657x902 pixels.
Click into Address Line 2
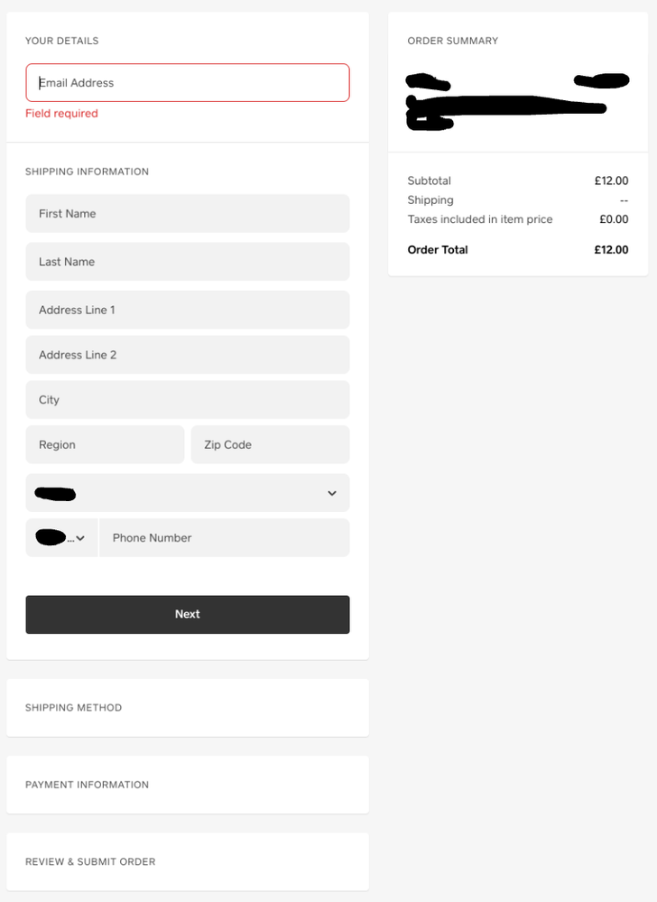coord(187,355)
